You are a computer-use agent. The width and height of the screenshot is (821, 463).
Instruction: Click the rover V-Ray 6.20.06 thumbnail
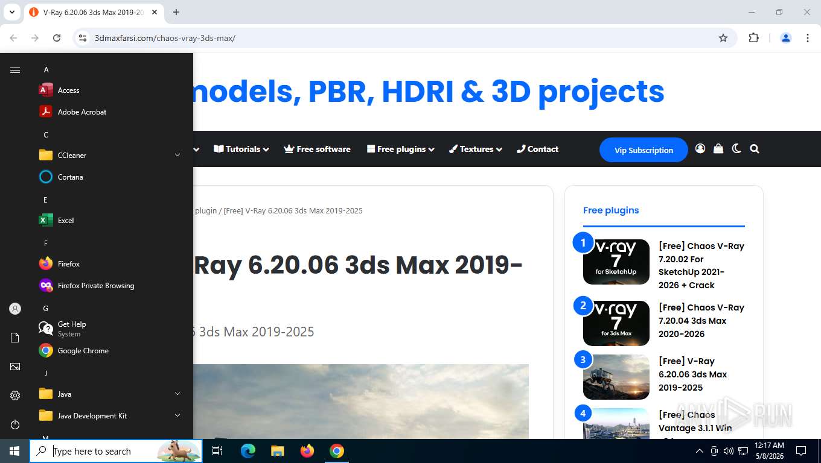(x=616, y=377)
